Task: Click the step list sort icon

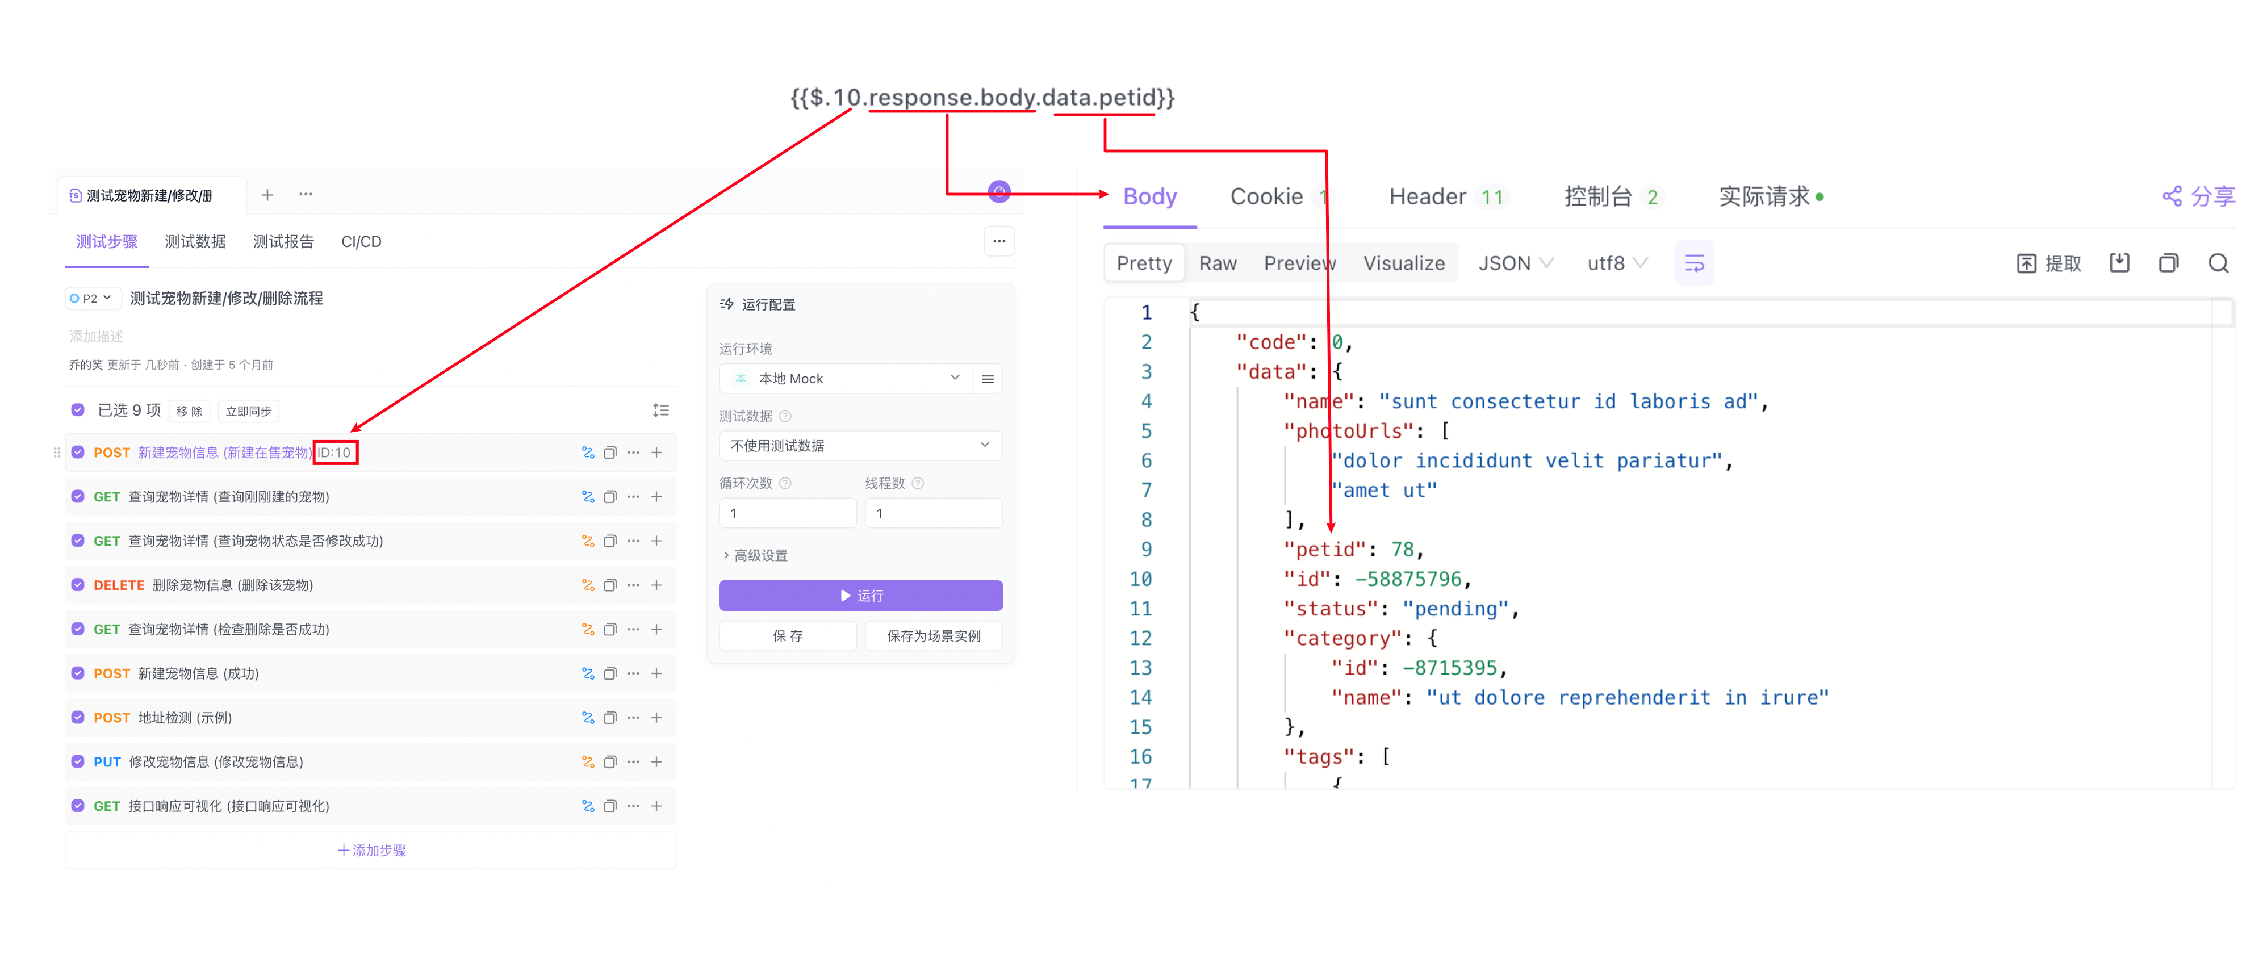Action: 661,411
